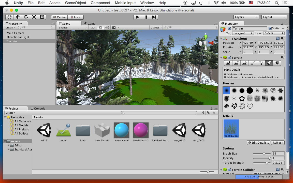Click the Project search by type icon
The image size is (293, 183).
coord(203,113)
